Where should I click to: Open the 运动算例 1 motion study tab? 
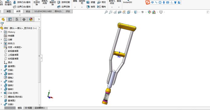tap(40, 108)
